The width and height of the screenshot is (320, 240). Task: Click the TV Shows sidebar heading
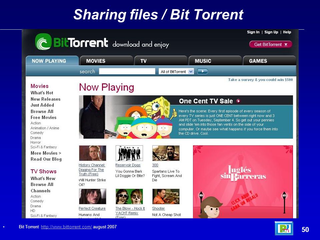pyautogui.click(x=43, y=171)
